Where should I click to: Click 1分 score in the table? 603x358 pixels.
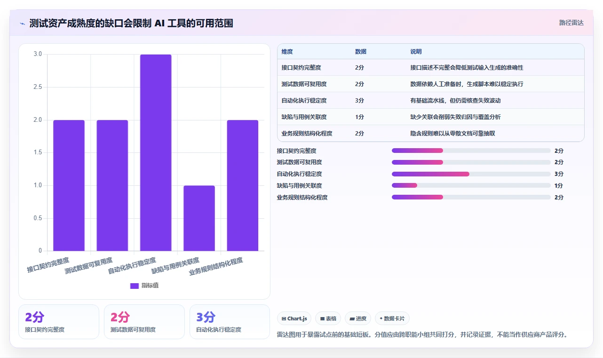359,117
